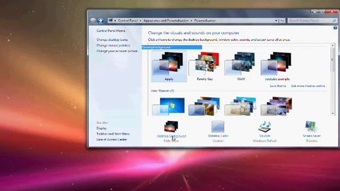The width and height of the screenshot is (340, 191).
Task: Click the refresh button beside address bar
Action: click(282, 21)
